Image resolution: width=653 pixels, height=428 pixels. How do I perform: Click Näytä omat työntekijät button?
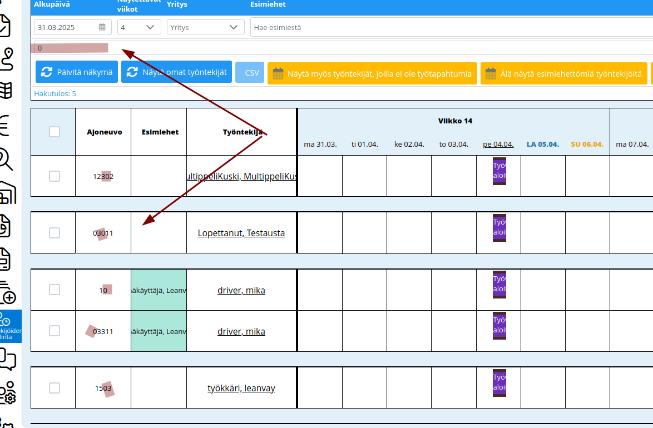pos(176,72)
